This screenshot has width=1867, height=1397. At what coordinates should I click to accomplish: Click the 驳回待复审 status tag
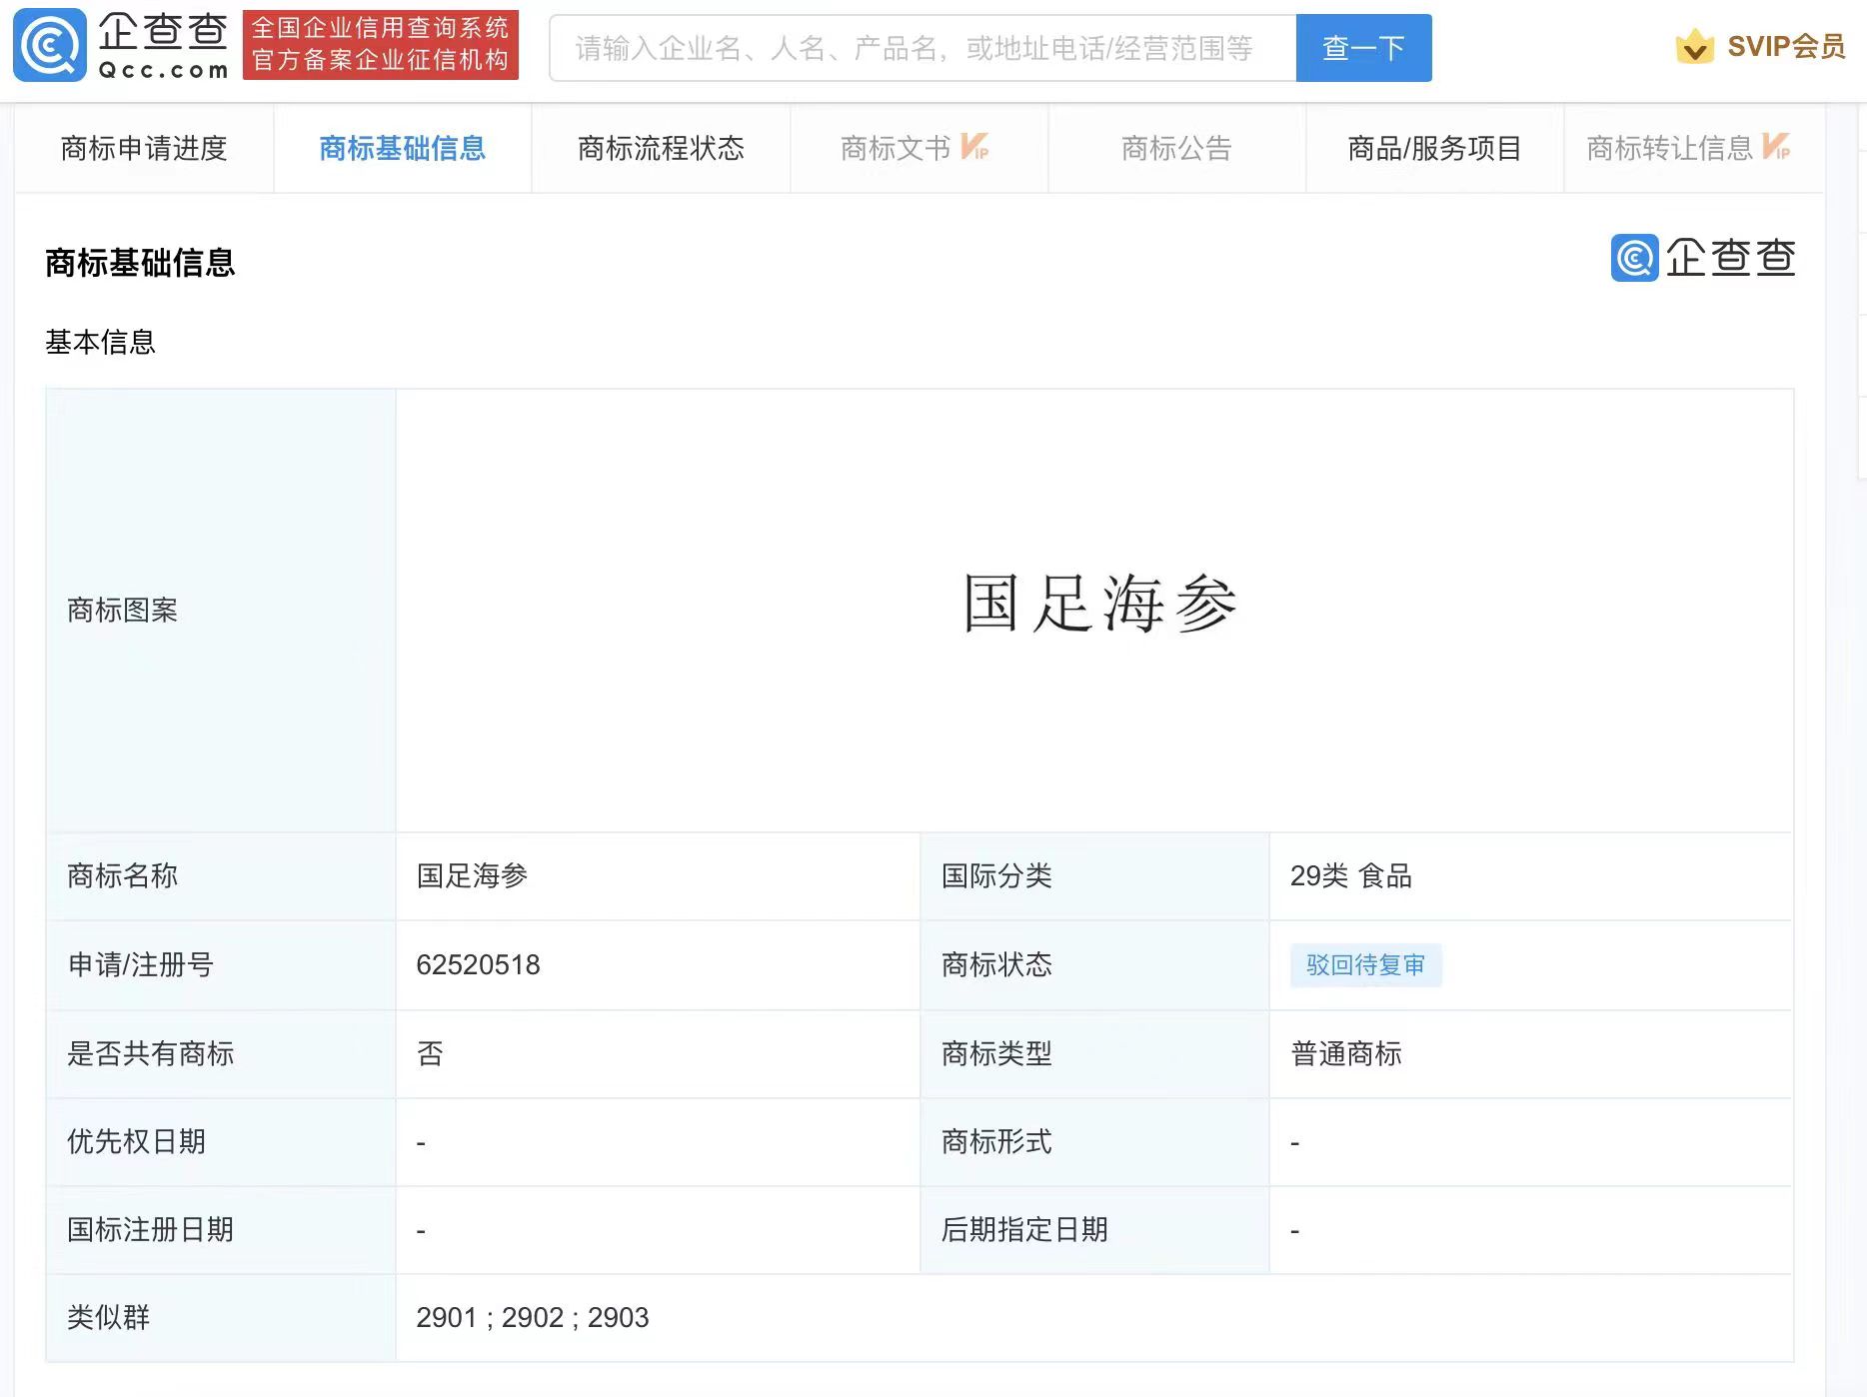pos(1365,965)
